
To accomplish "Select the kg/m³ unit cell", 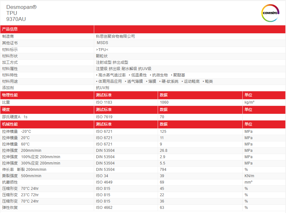I will point(249,102).
